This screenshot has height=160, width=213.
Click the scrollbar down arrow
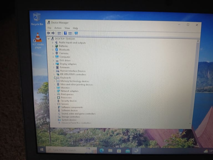(190, 123)
